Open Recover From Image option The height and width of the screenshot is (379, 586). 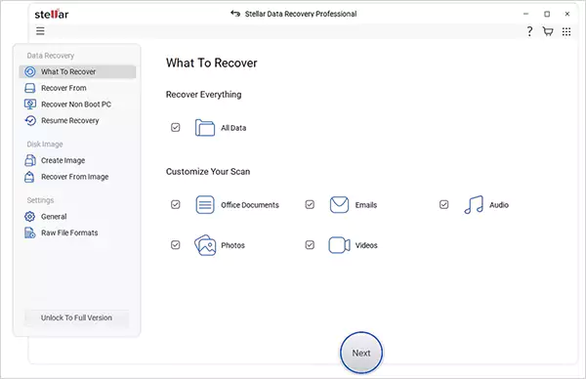[x=75, y=177]
